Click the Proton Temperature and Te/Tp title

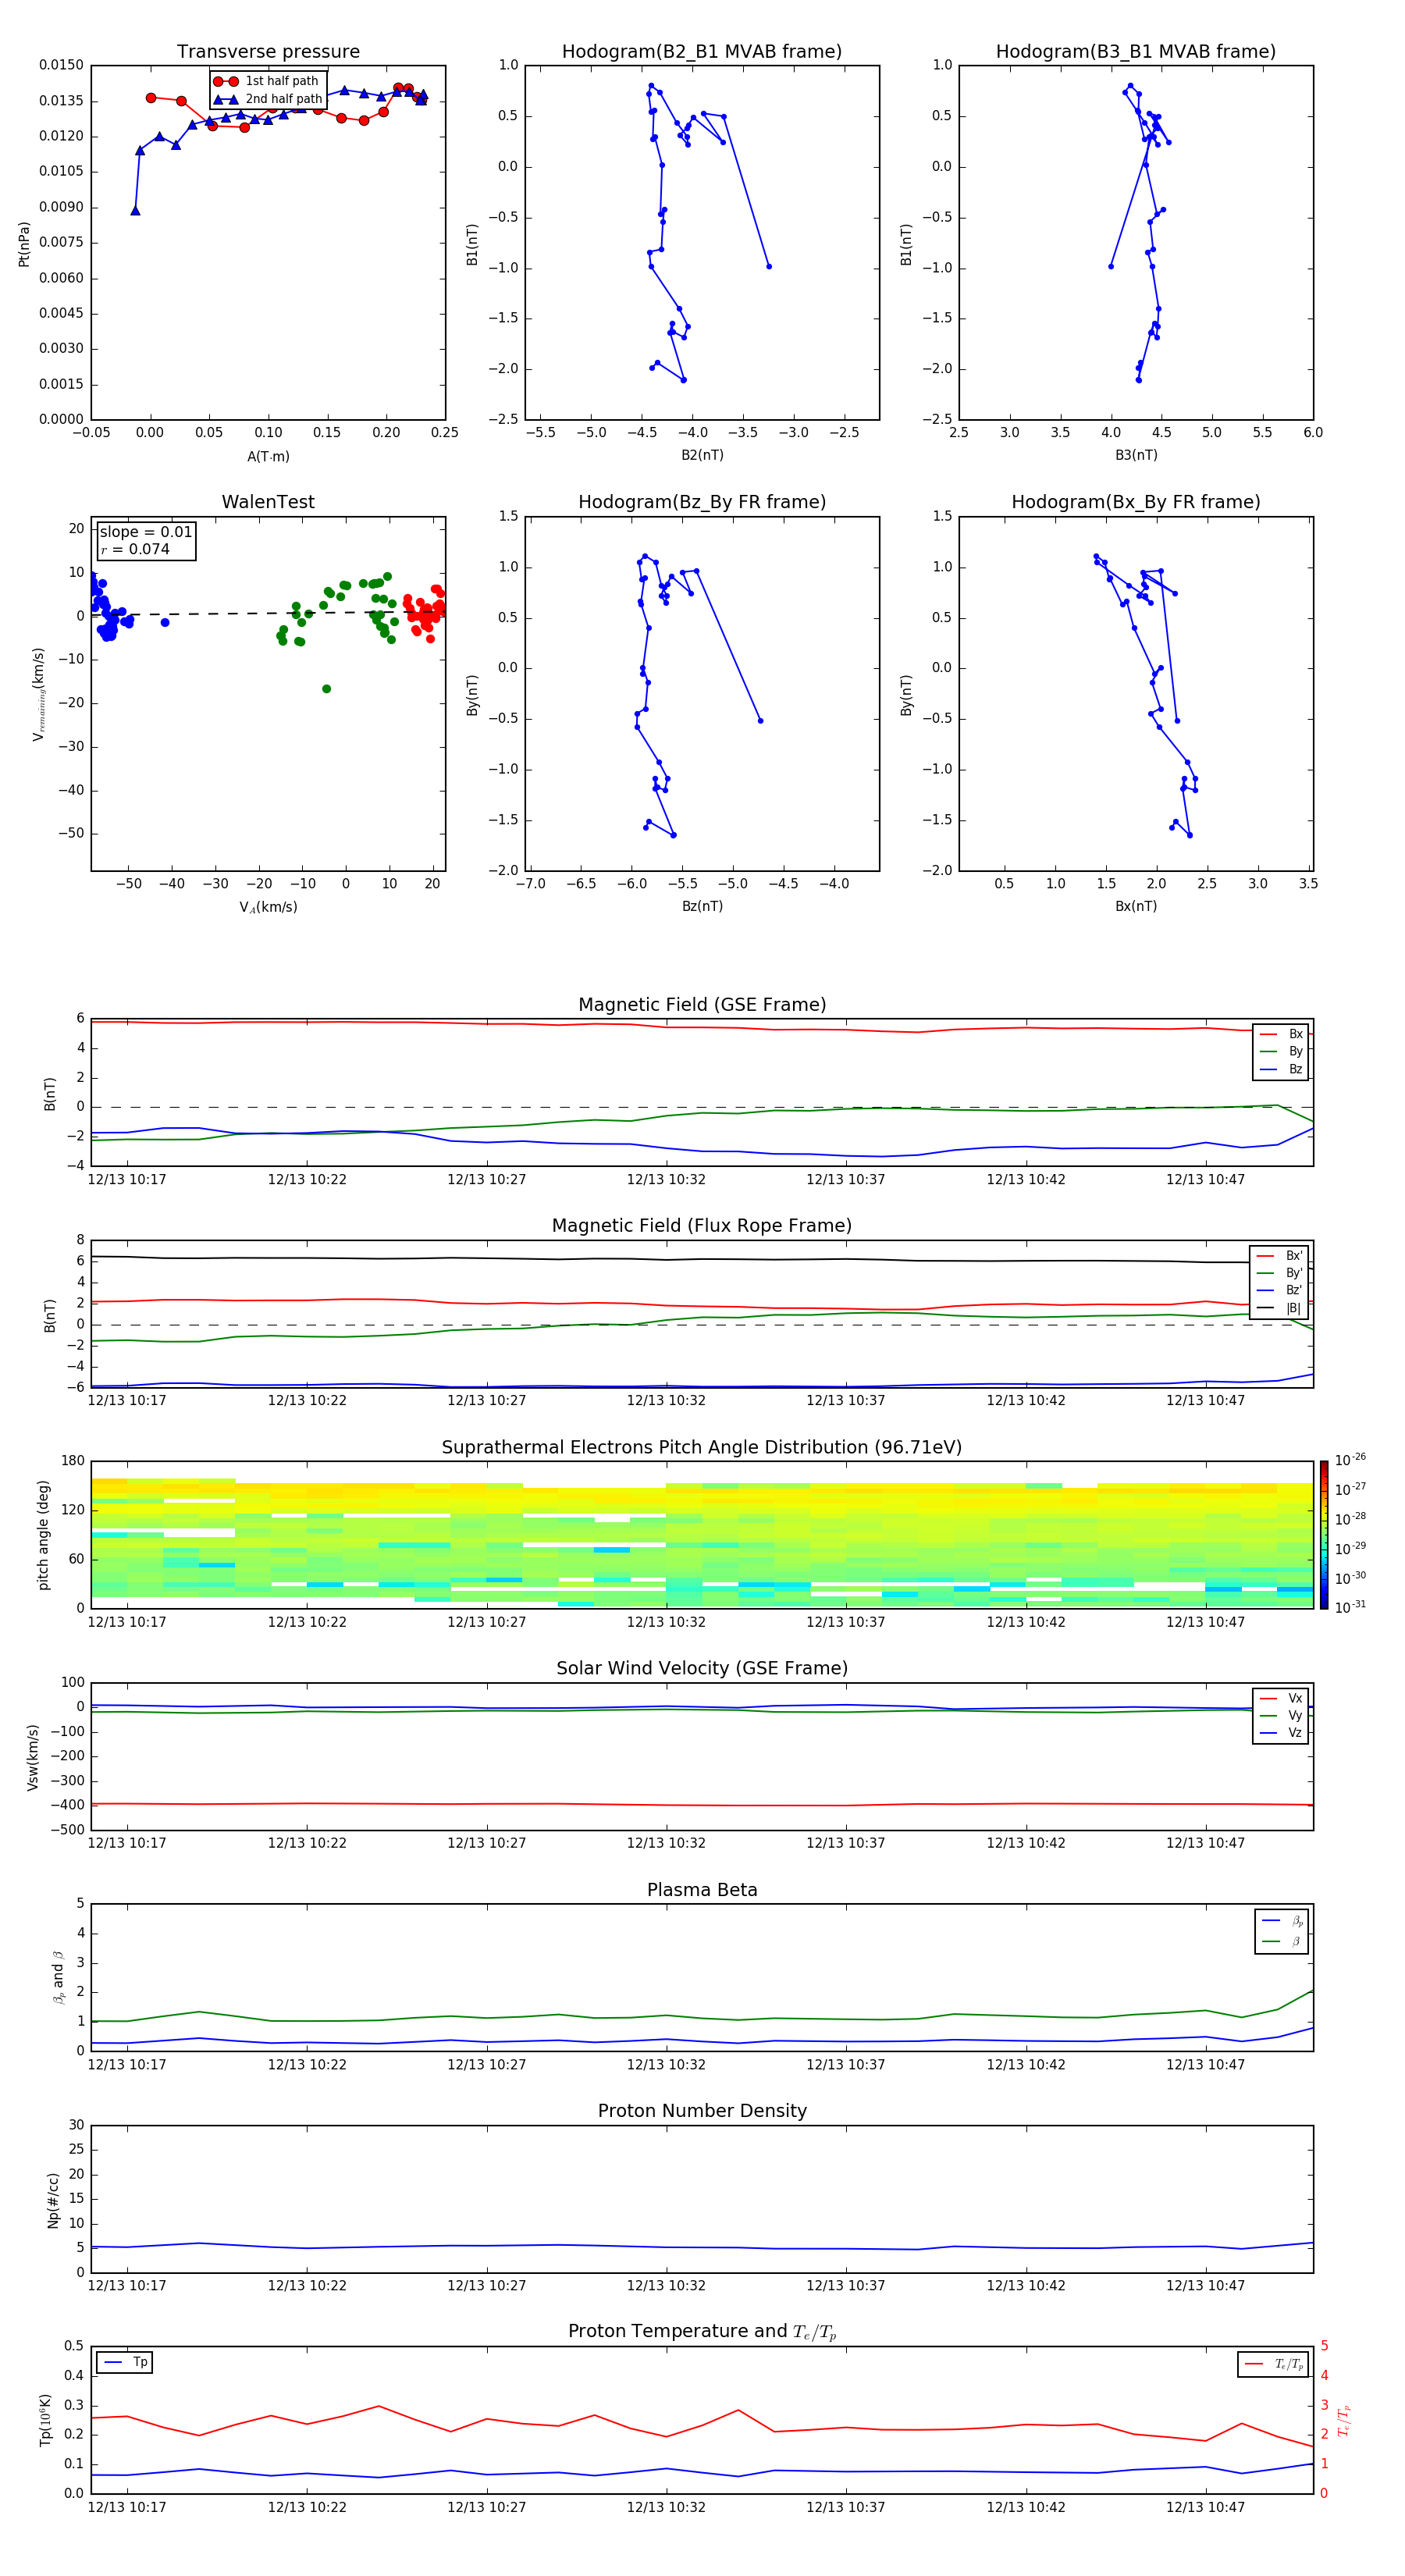(x=702, y=2332)
